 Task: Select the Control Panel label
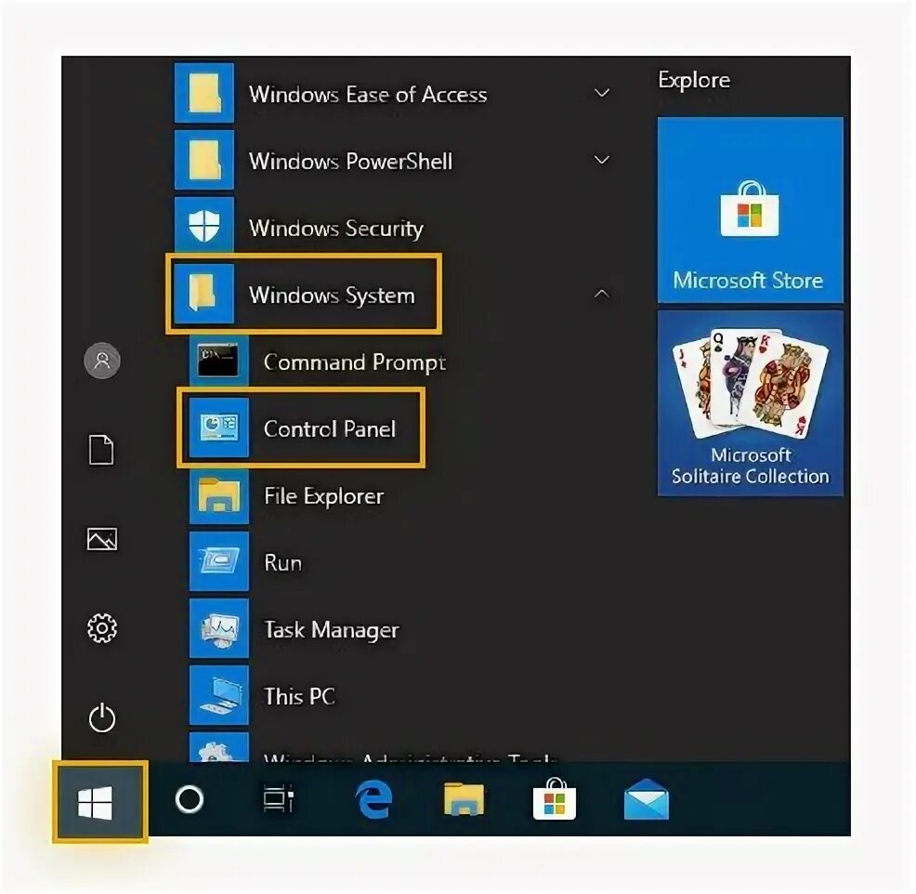pyautogui.click(x=330, y=429)
